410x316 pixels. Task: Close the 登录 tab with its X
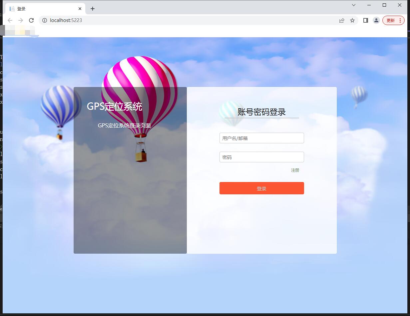(80, 8)
